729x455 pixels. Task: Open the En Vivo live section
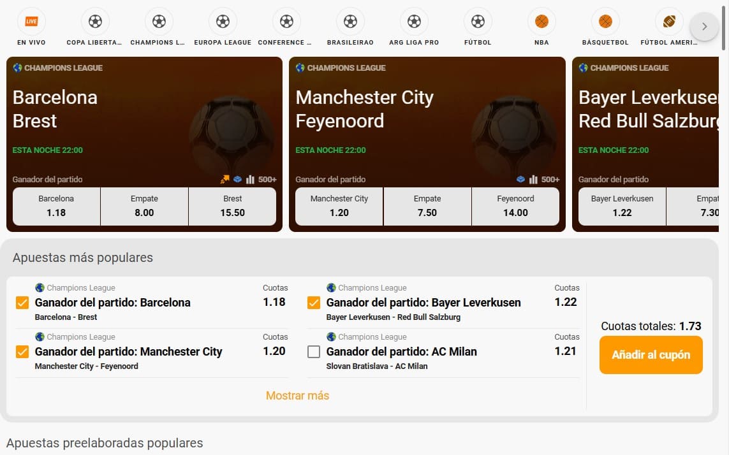point(31,22)
